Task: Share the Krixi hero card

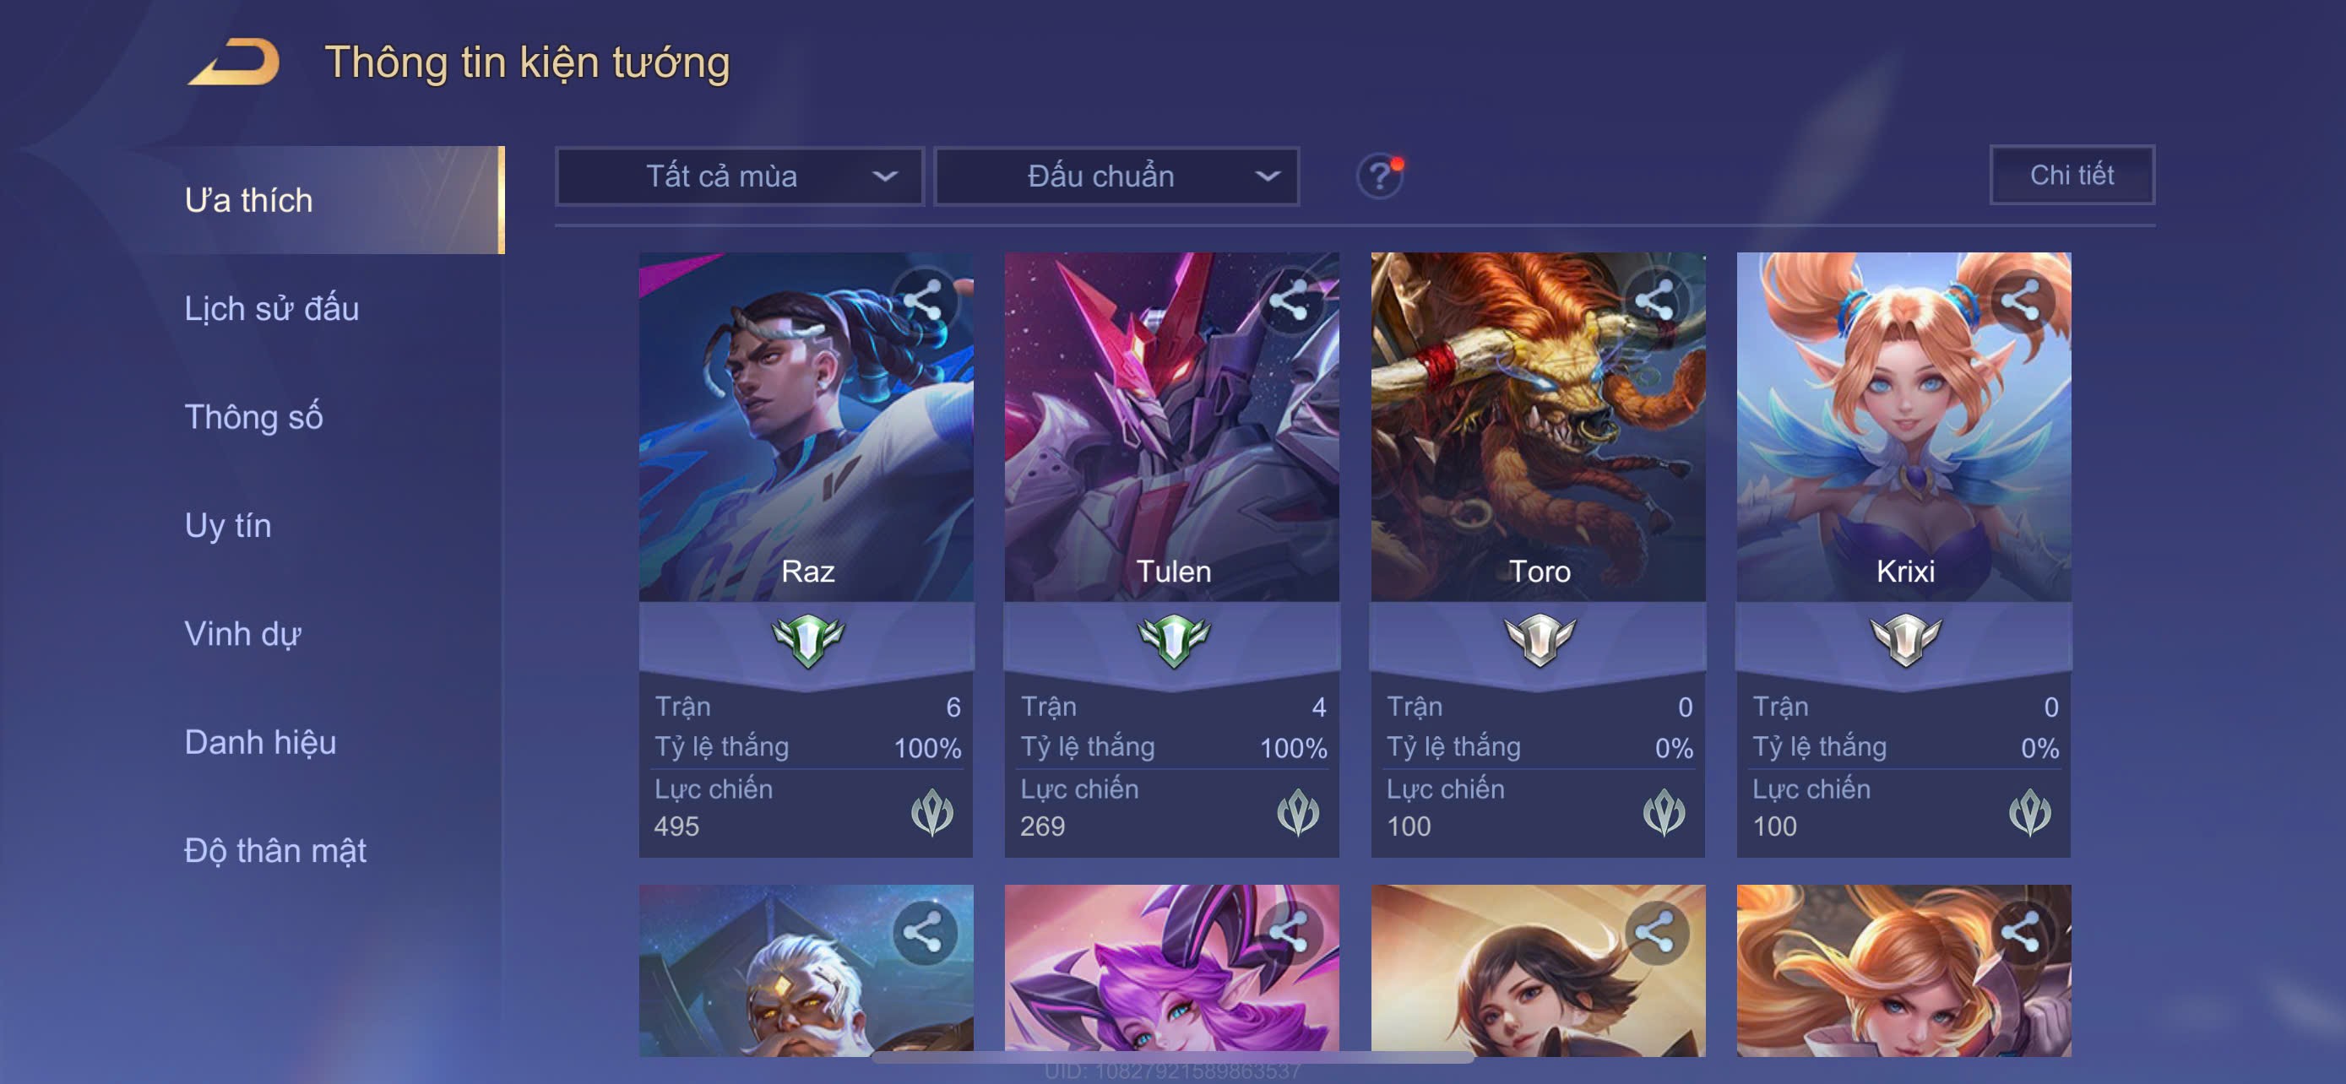Action: click(x=2022, y=301)
